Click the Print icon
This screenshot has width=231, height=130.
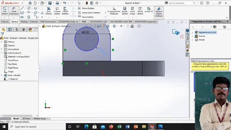click(57, 3)
